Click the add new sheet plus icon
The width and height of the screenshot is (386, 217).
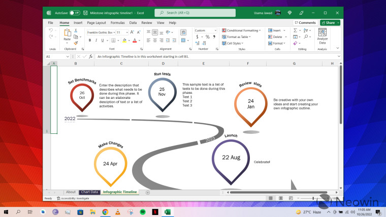[x=148, y=193]
